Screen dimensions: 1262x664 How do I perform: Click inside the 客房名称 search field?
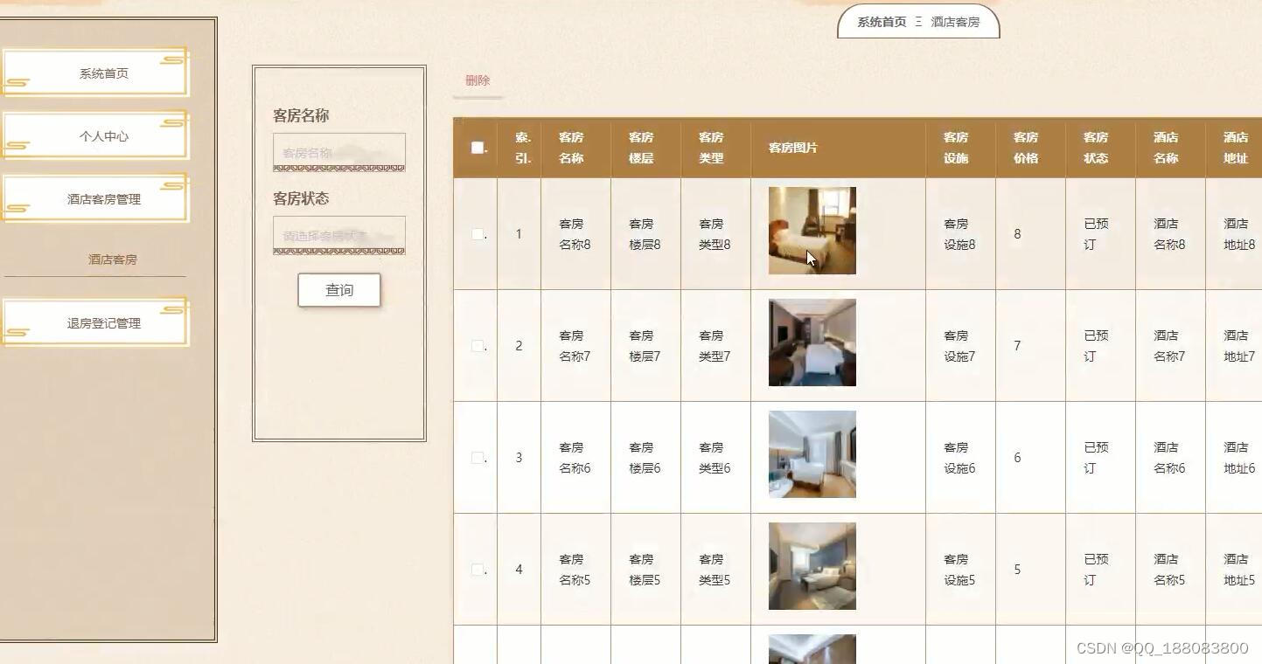(339, 151)
